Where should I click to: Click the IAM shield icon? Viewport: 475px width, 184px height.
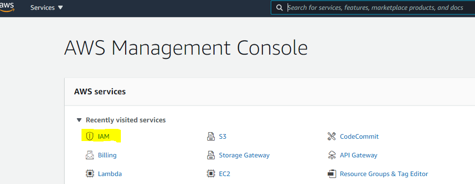(89, 136)
